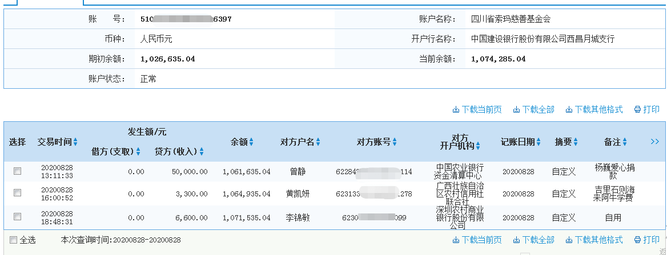Click bottom 下载当前页 link
This screenshot has width=667, height=255.
[477, 240]
